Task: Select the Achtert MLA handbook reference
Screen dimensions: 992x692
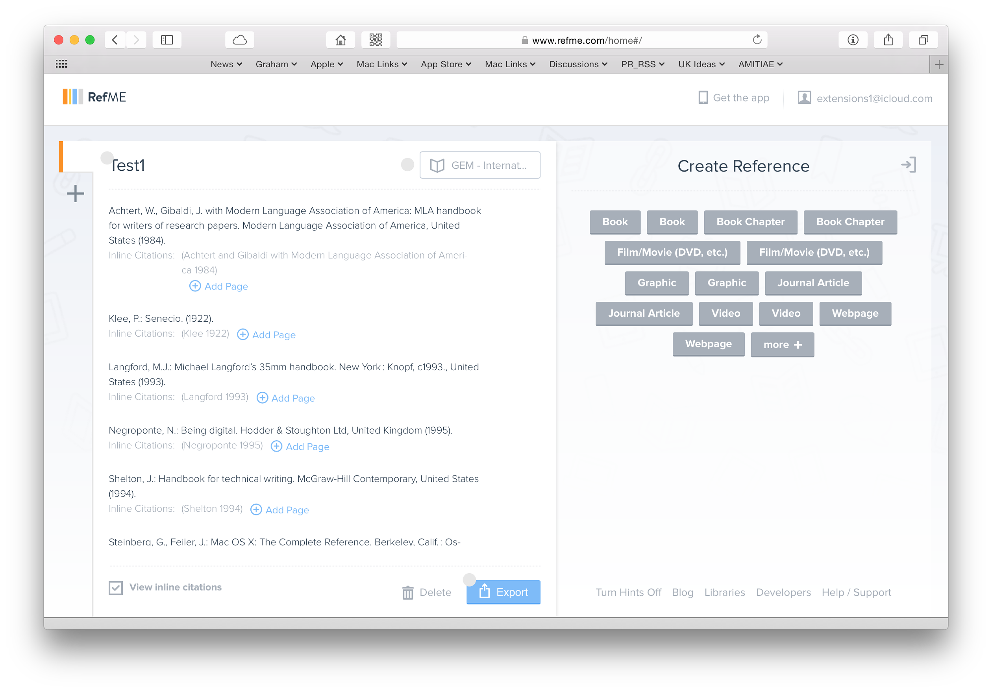Action: point(295,225)
